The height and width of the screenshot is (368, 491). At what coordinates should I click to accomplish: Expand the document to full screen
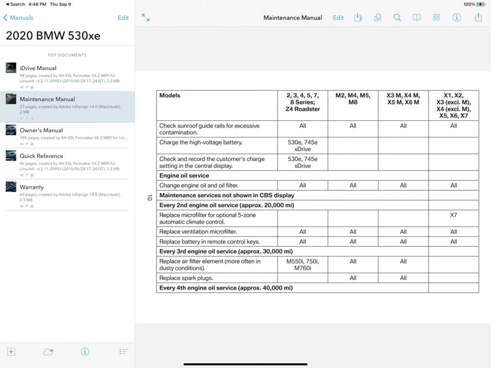146,18
